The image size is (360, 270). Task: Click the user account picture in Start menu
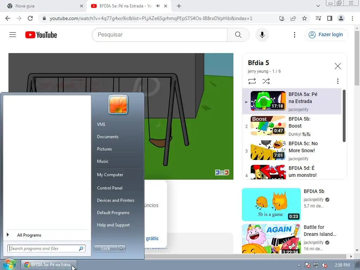118,104
